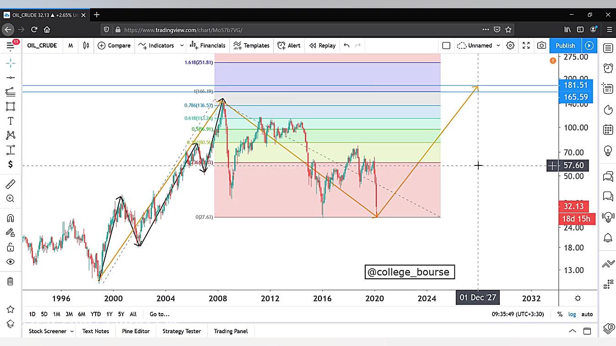Click the Firefox address bar URL
The image size is (616, 346).
click(x=183, y=30)
